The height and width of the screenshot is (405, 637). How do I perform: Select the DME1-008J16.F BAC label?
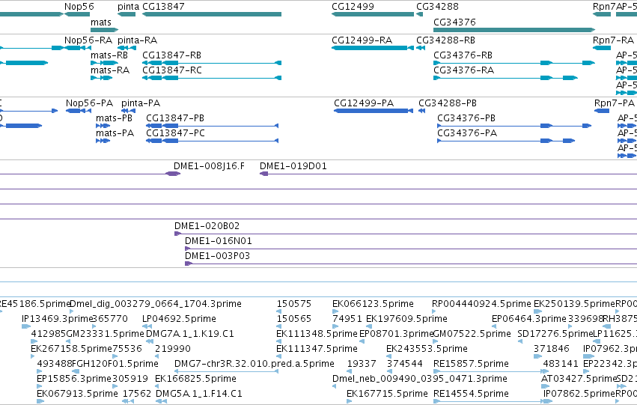click(x=209, y=166)
